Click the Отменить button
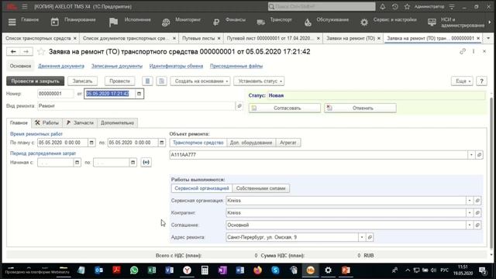This screenshot has width=496, height=279. 360,108
